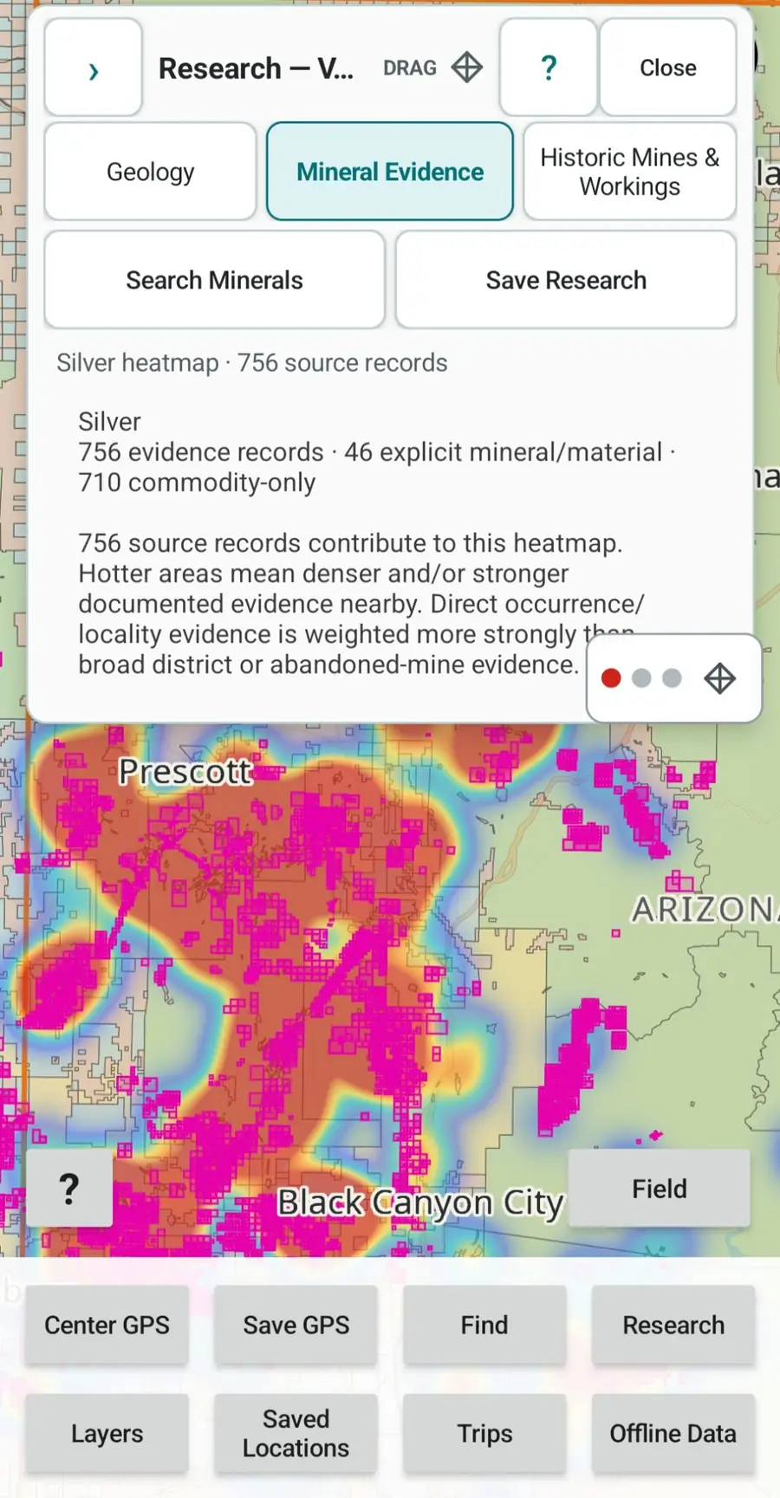The width and height of the screenshot is (780, 1498).
Task: Switch to the Geology tab
Action: click(x=151, y=172)
